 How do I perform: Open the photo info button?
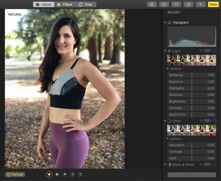click(x=152, y=4)
